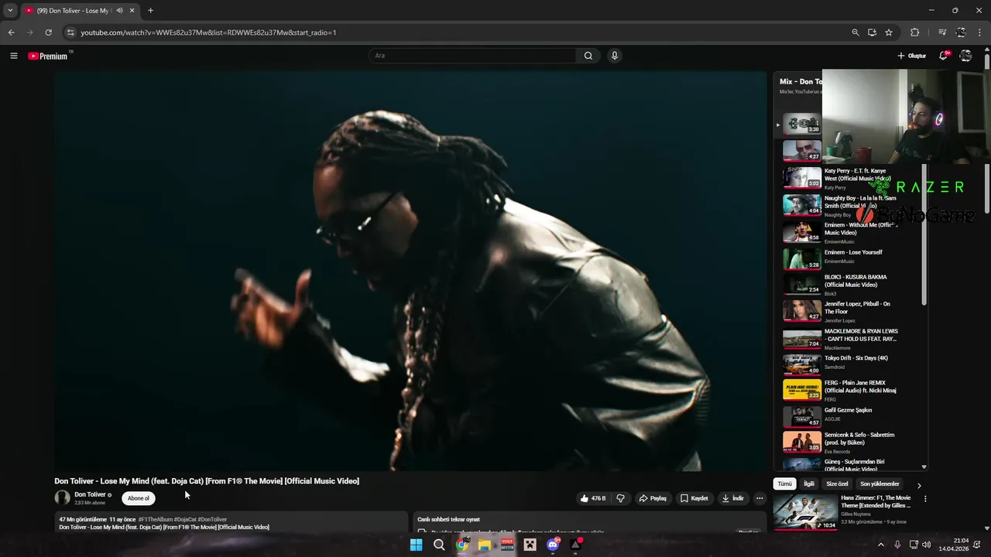Start voice search with the microphone icon
991x557 pixels.
[614, 56]
